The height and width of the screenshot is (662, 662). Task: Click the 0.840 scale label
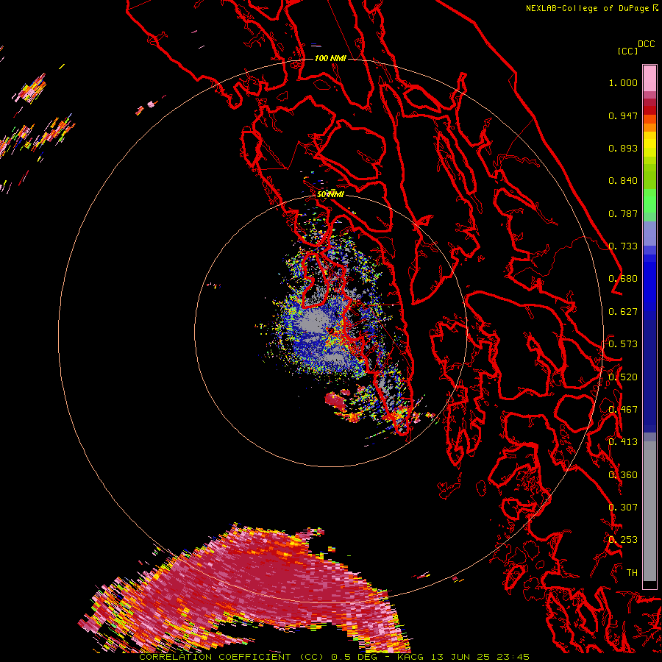(623, 181)
